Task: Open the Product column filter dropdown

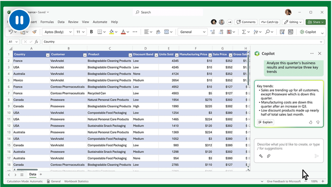Action: click(x=130, y=55)
